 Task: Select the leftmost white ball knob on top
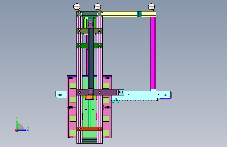point(77,7)
